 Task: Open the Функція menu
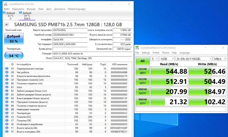(31, 9)
